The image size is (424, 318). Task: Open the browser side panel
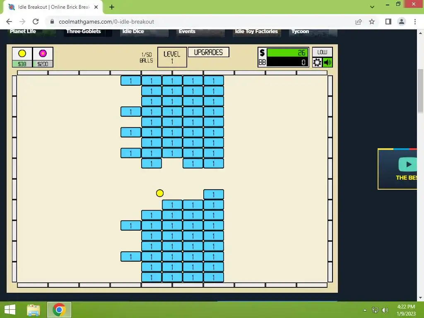coord(388,22)
